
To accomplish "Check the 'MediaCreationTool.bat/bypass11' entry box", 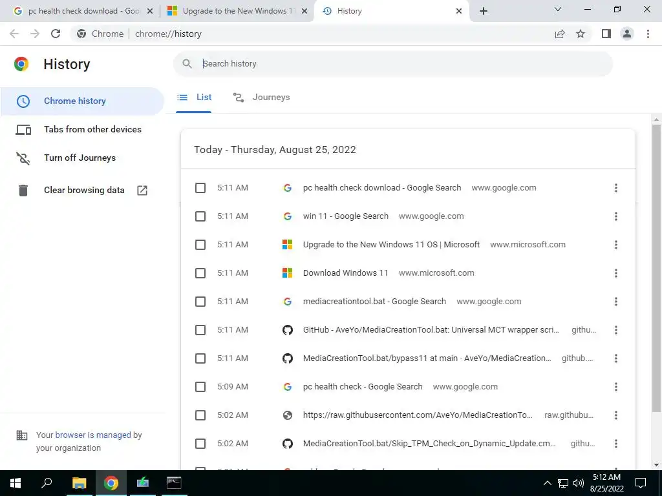I will point(200,358).
